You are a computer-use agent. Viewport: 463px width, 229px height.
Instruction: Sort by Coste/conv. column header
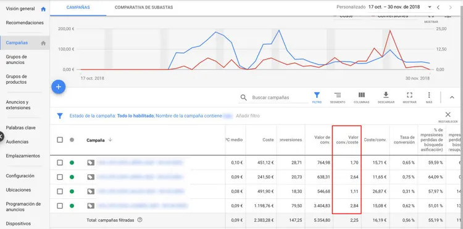[375, 140]
